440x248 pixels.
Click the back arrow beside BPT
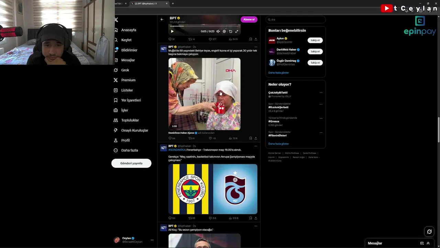(x=162, y=19)
